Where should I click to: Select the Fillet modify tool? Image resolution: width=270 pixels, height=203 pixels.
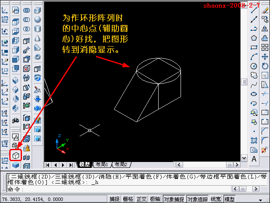click(265, 140)
